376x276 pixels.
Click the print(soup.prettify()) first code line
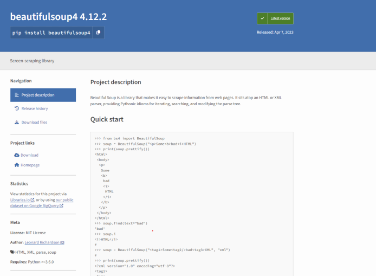coord(122,149)
